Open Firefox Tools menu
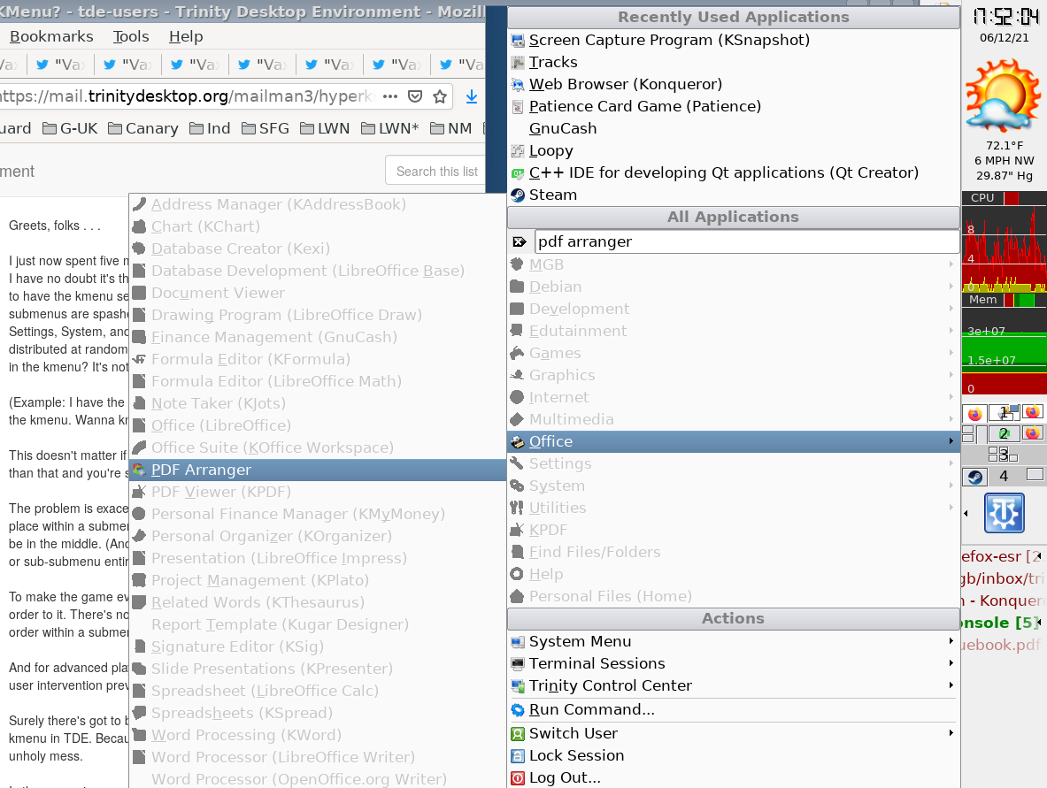The height and width of the screenshot is (788, 1047). [x=131, y=36]
